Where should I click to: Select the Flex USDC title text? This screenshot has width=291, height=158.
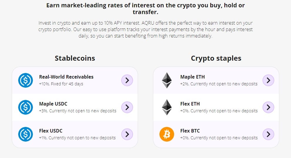click(51, 131)
